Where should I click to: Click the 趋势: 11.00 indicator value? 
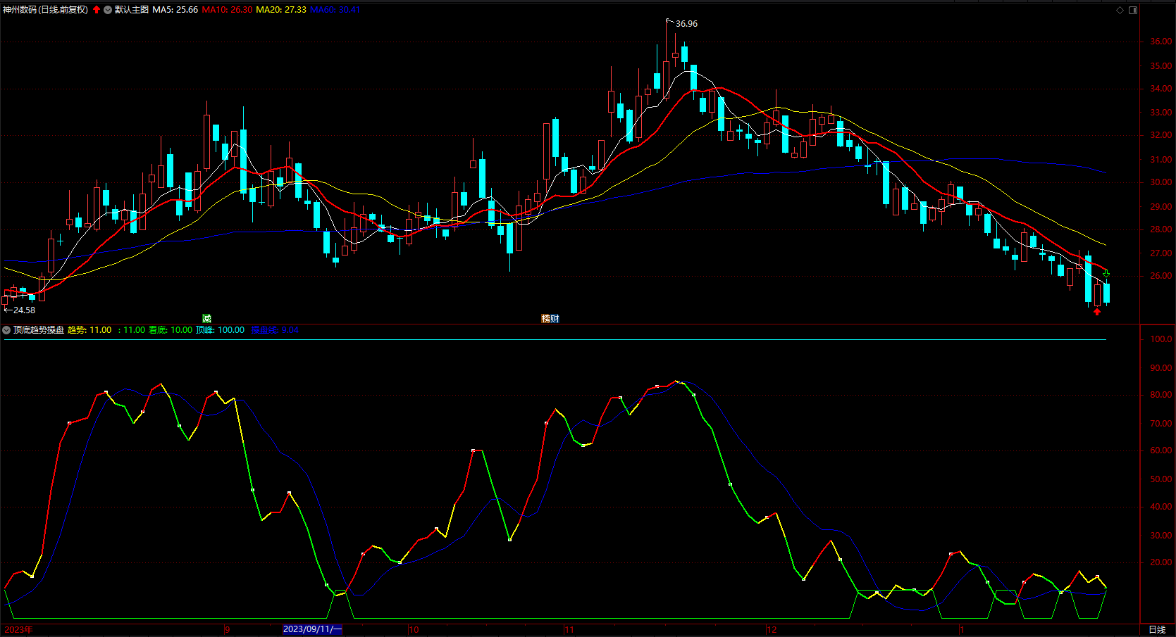pos(89,330)
